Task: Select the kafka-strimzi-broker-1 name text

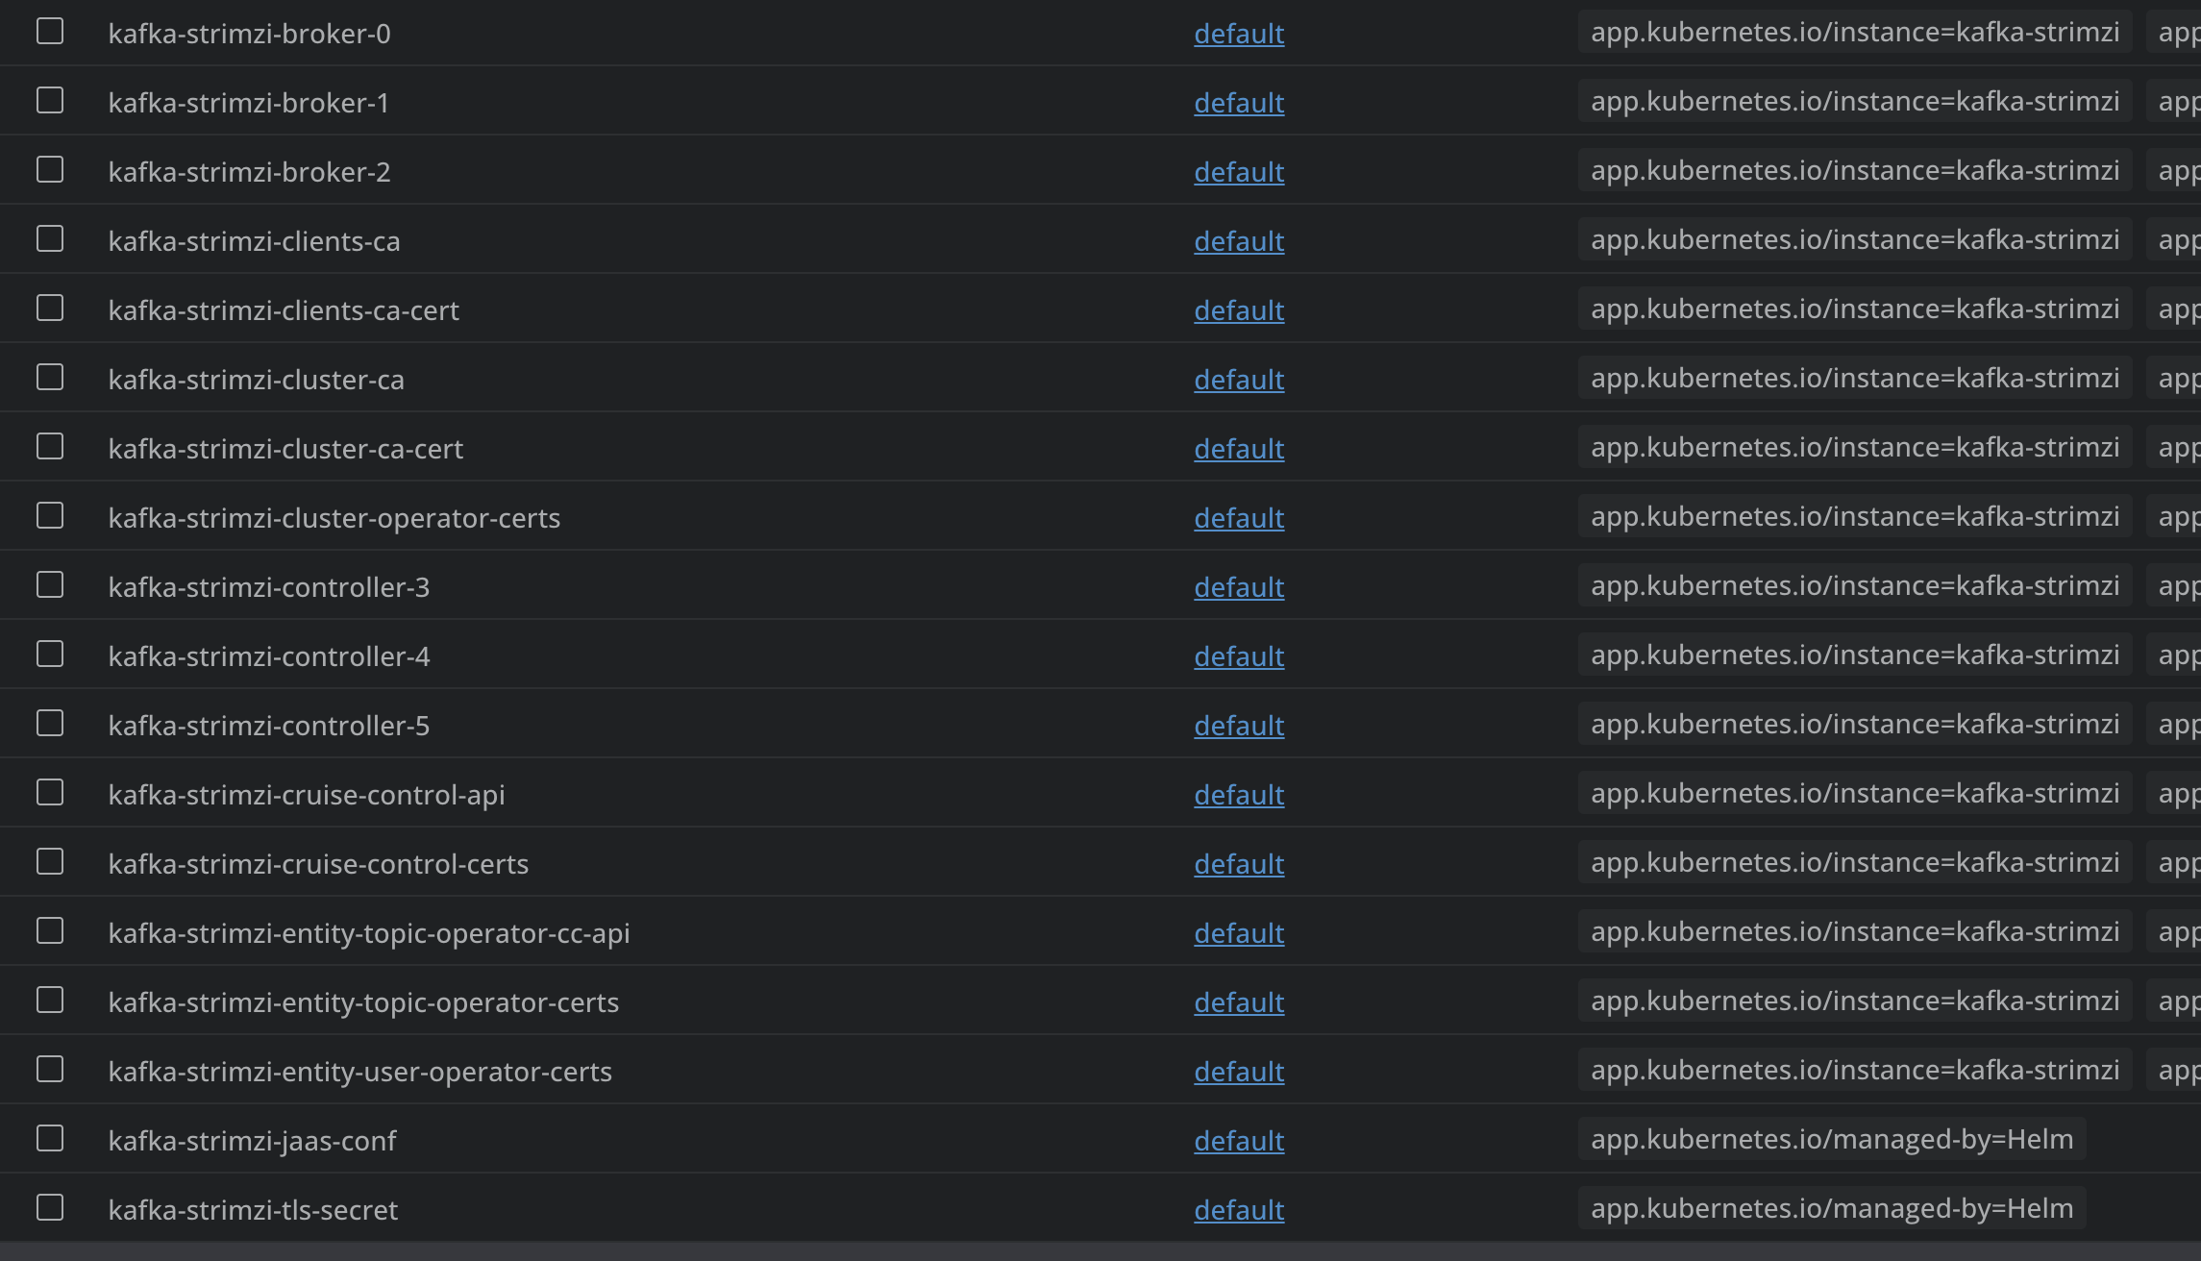Action: pos(249,103)
